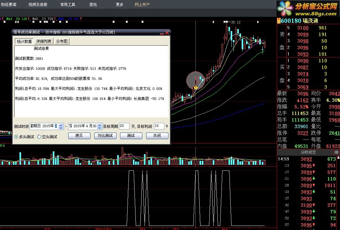Click the 細 detail button beside 分时成交
Screen dimensions: 340x230
(x=336, y=152)
